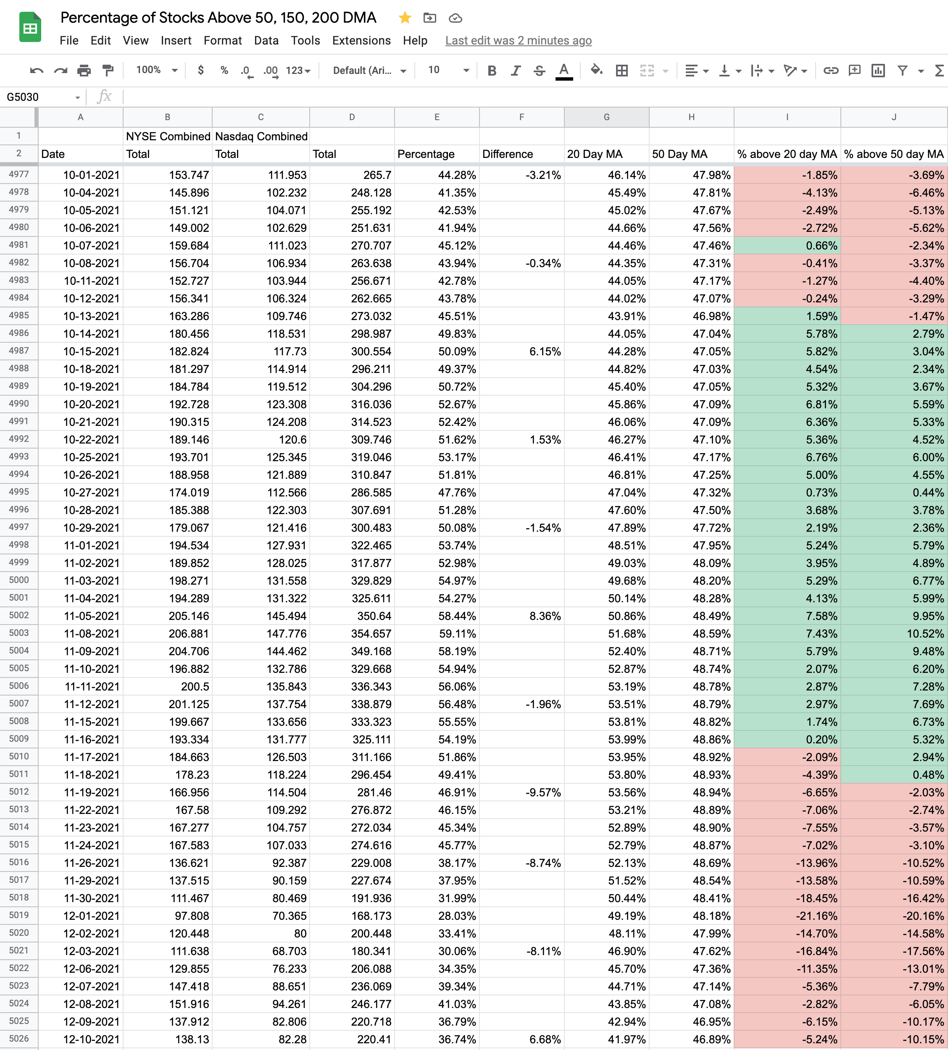Click the Insert link icon

point(830,70)
